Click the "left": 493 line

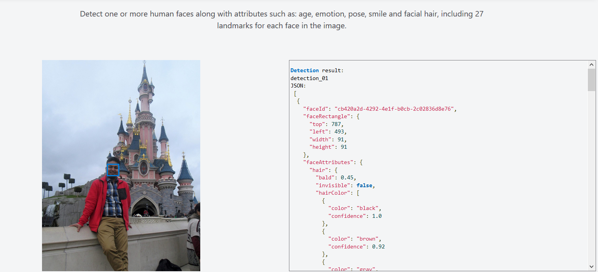(328, 131)
